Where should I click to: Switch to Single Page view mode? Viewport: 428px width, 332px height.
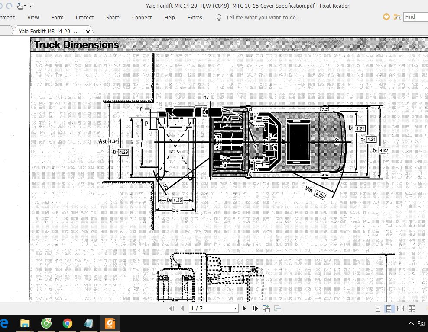tap(377, 308)
